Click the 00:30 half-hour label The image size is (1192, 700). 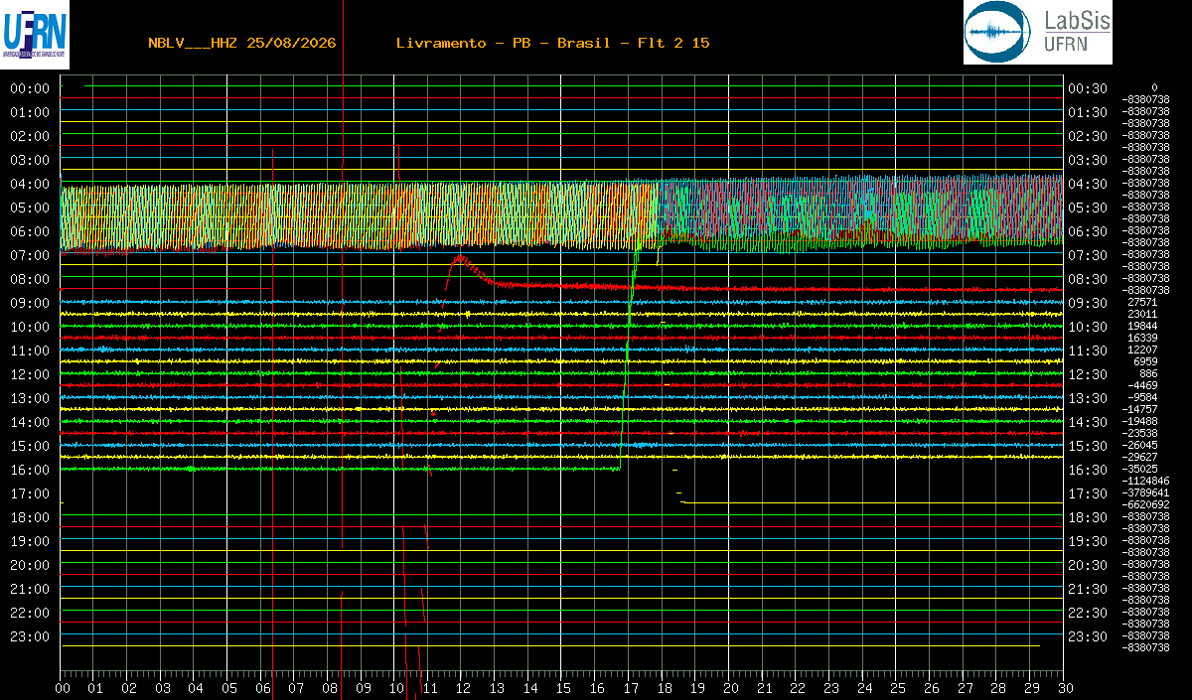(1088, 88)
